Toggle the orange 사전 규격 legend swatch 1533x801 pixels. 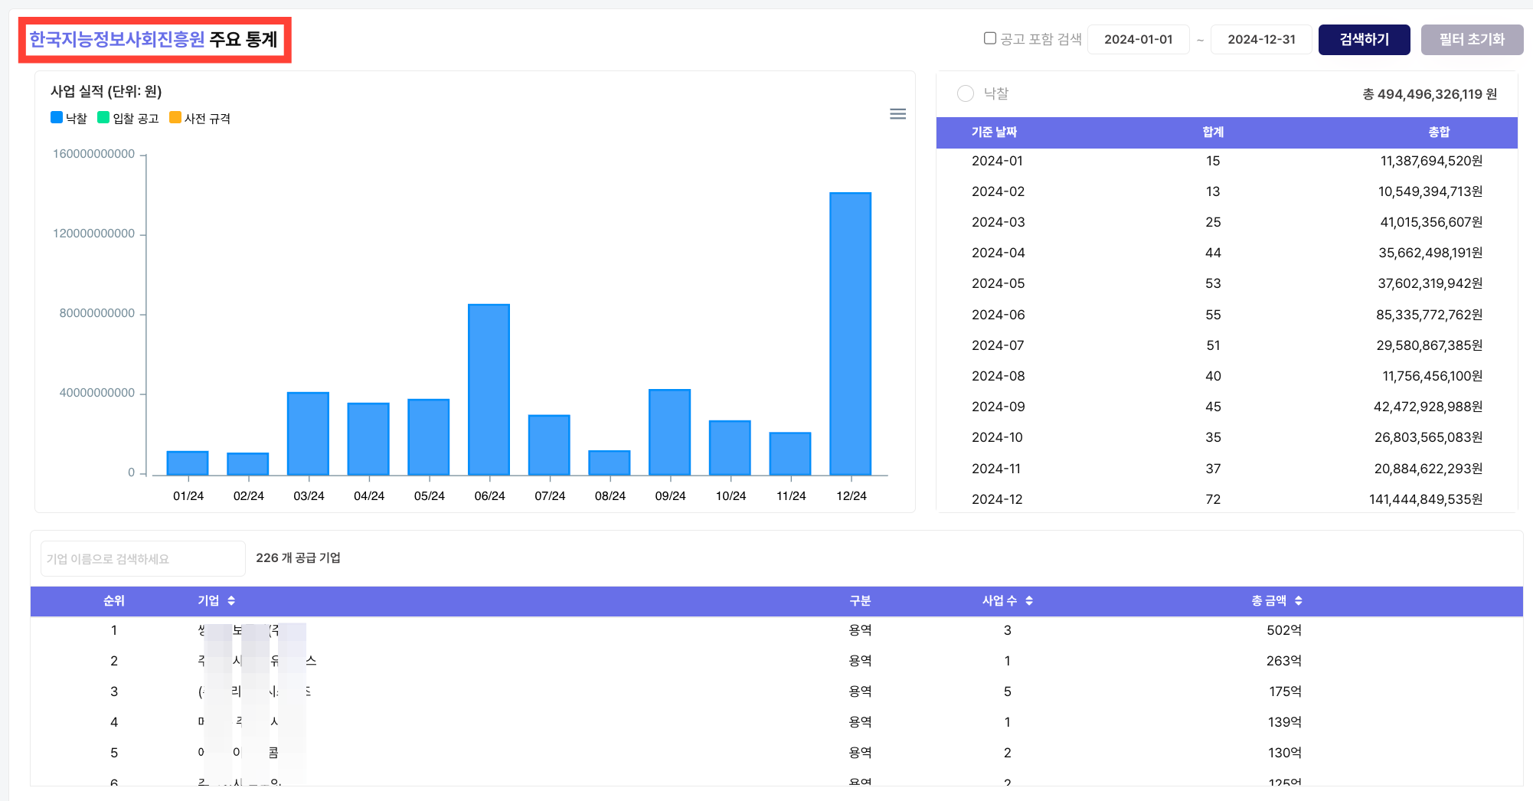point(175,117)
